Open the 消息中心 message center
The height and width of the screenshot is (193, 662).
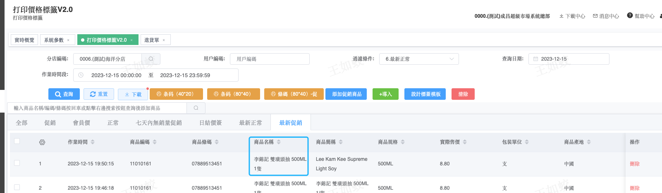pos(606,16)
